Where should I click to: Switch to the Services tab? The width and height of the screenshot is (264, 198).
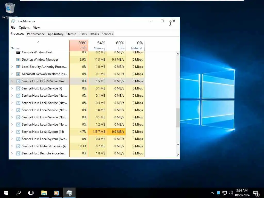[x=107, y=34]
